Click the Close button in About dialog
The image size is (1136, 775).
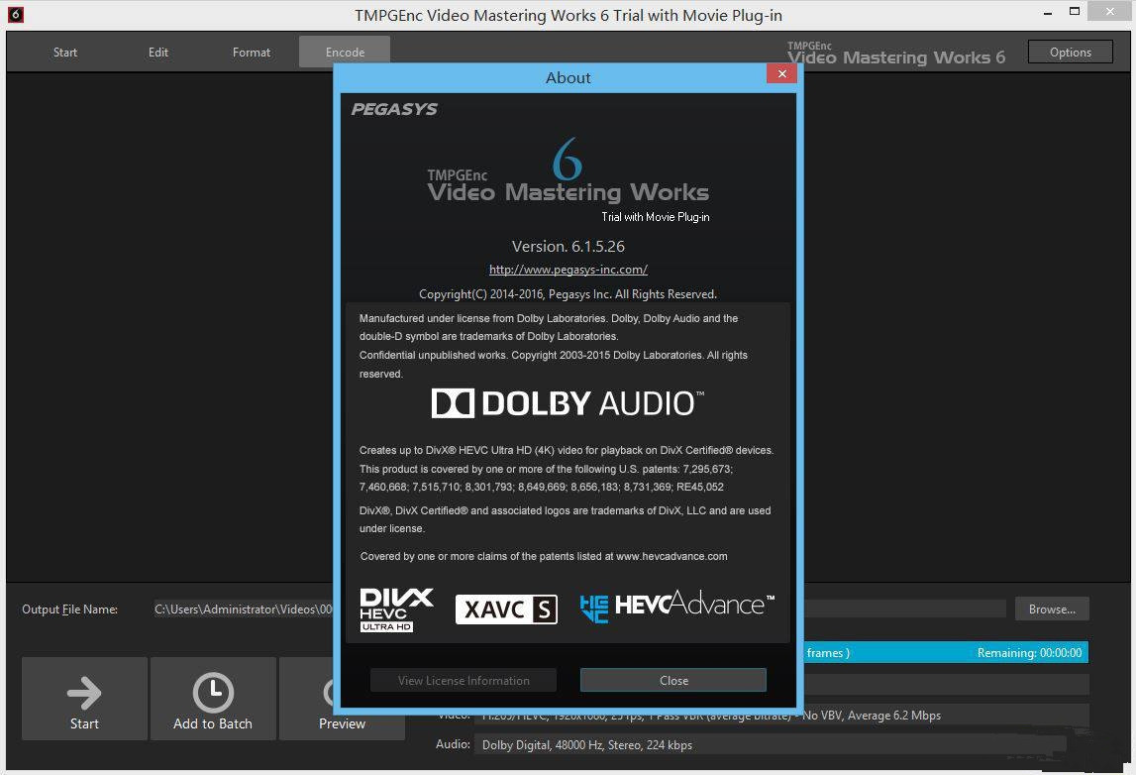click(x=673, y=680)
